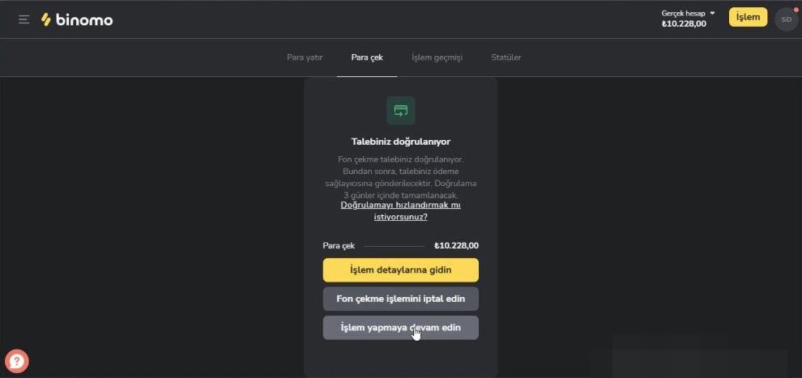
Task: Click the Binomo logo
Action: (x=77, y=19)
